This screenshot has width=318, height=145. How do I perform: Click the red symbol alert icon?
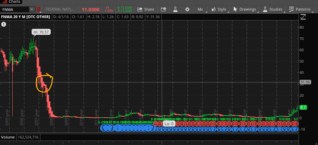point(39,9)
